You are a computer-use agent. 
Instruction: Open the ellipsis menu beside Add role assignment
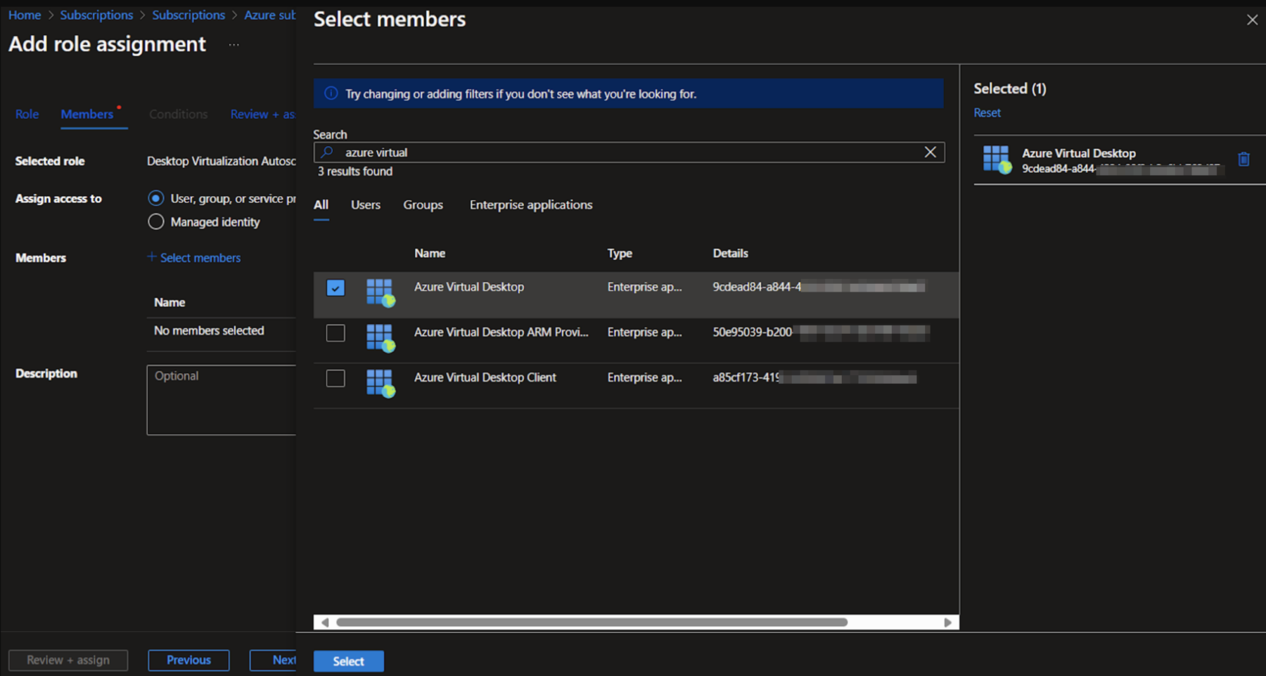pyautogui.click(x=234, y=44)
